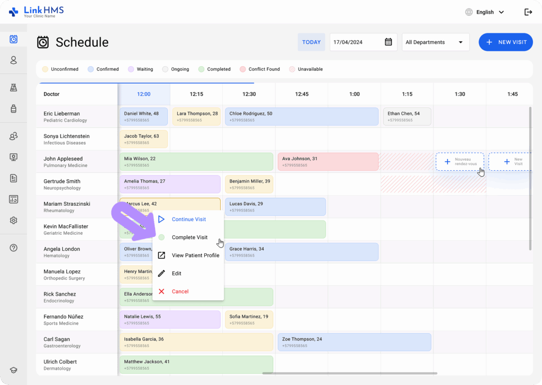Open the medicine bottle sidebar icon
The width and height of the screenshot is (542, 385).
click(x=14, y=108)
